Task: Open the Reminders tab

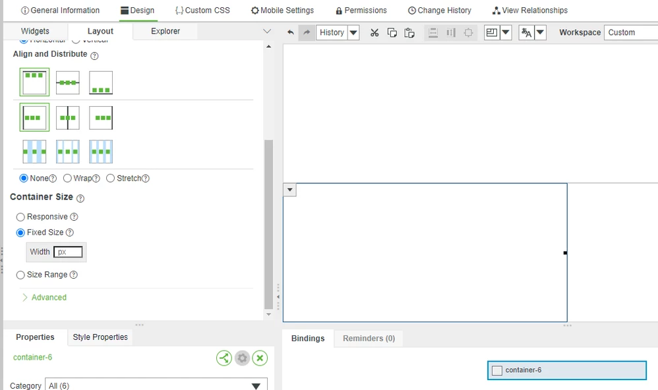Action: 369,338
